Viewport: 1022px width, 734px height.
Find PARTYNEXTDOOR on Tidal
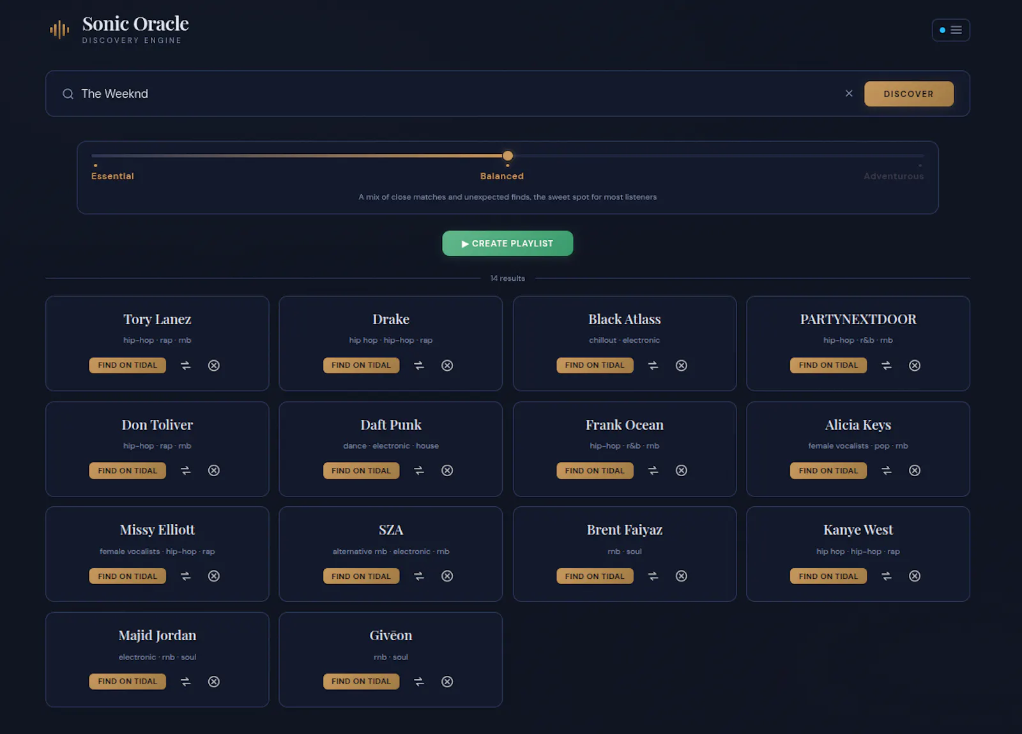[x=828, y=365]
